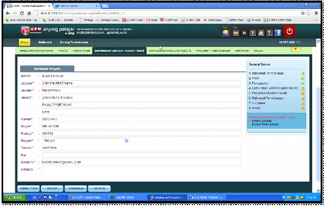Open checklist item 5 Penyelaras Mobiliti Fakulti
Image resolution: width=327 pixels, height=207 pixels.
pyautogui.click(x=268, y=93)
